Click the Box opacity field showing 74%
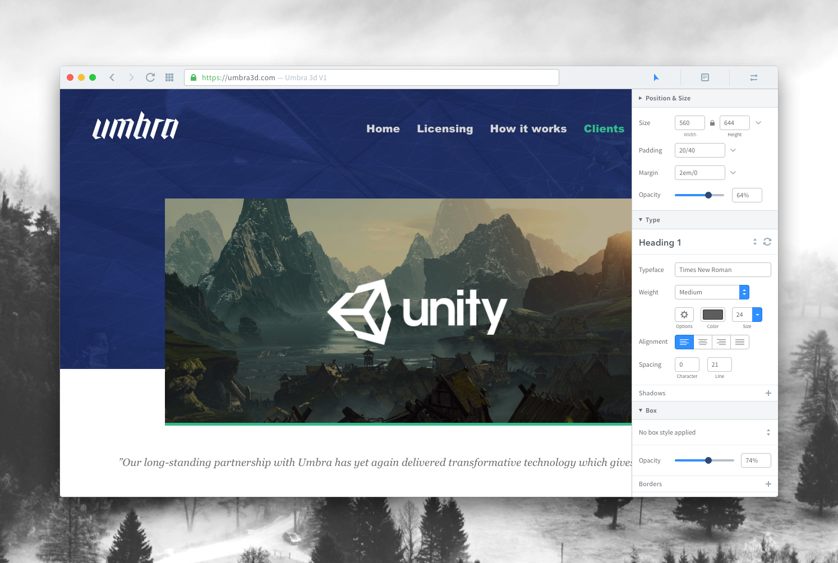838x563 pixels. tap(756, 460)
